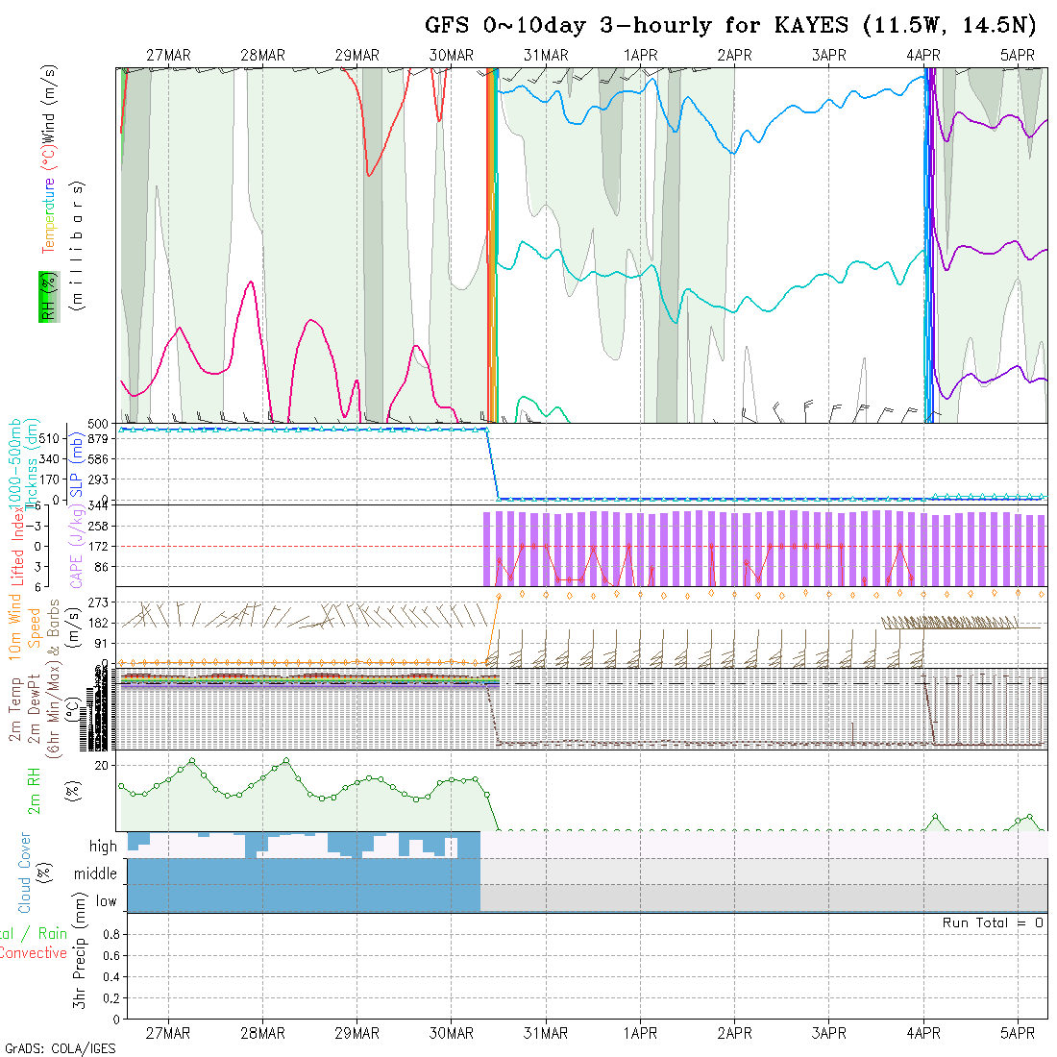The height and width of the screenshot is (1057, 1057).
Task: Select the "high" cloud cover row label
Action: 103,847
